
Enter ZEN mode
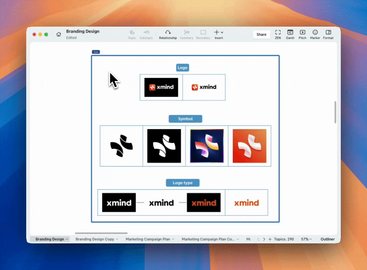click(x=278, y=34)
